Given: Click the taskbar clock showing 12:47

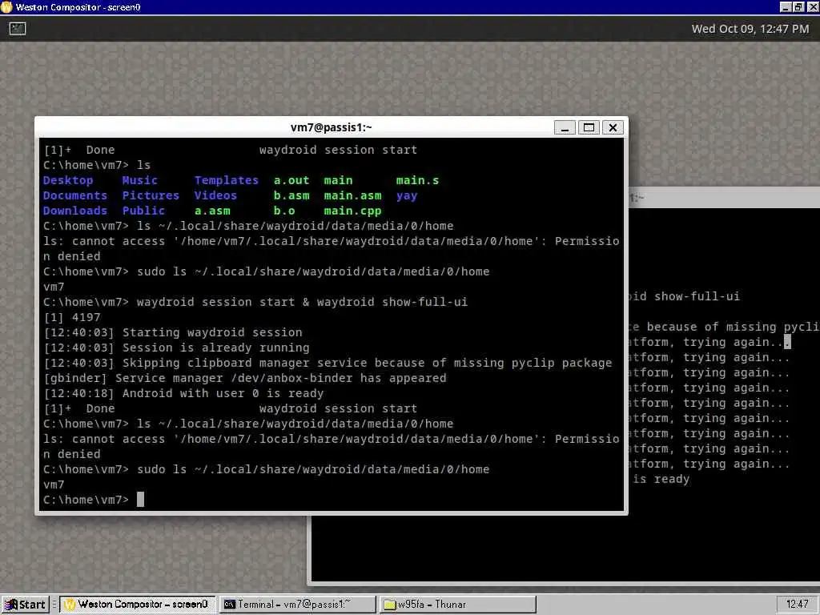Looking at the screenshot, I should click(797, 605).
